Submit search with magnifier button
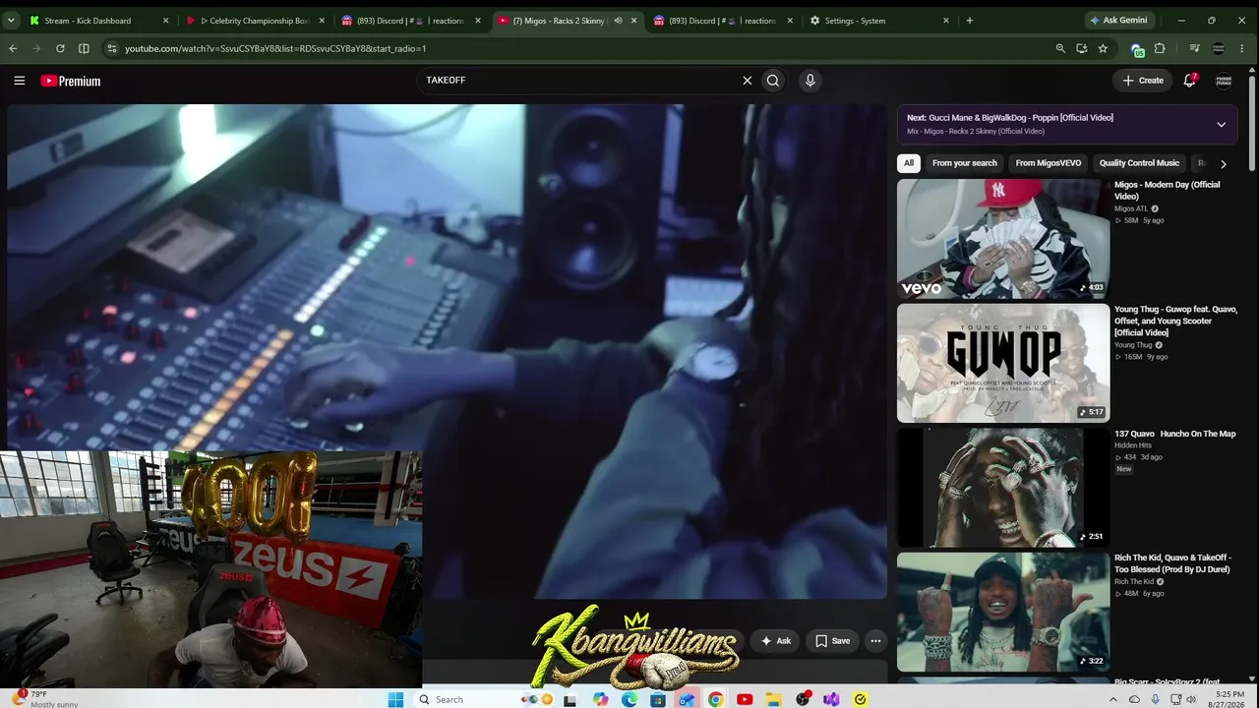 point(773,81)
